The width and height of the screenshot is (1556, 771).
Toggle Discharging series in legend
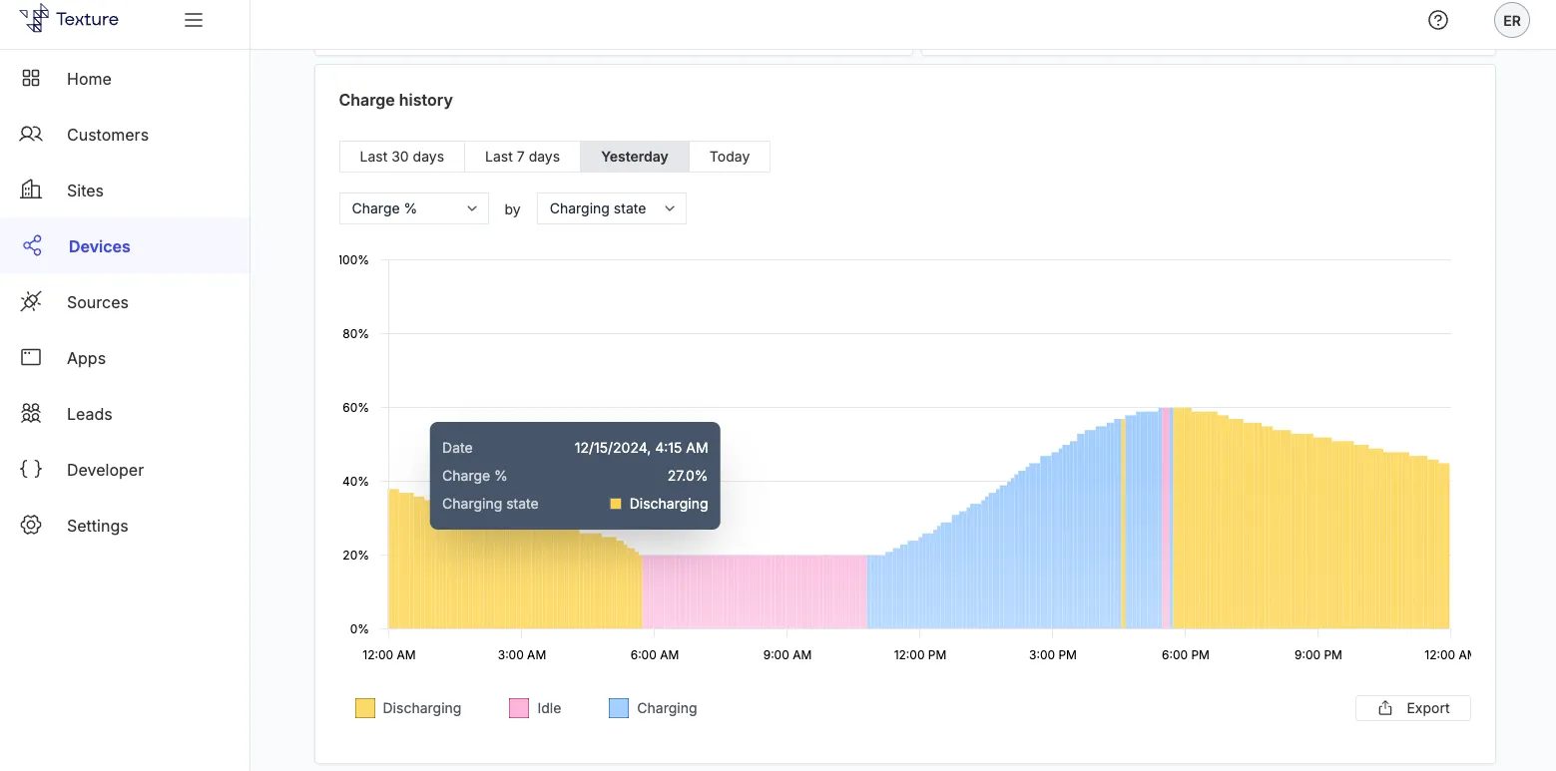click(408, 708)
